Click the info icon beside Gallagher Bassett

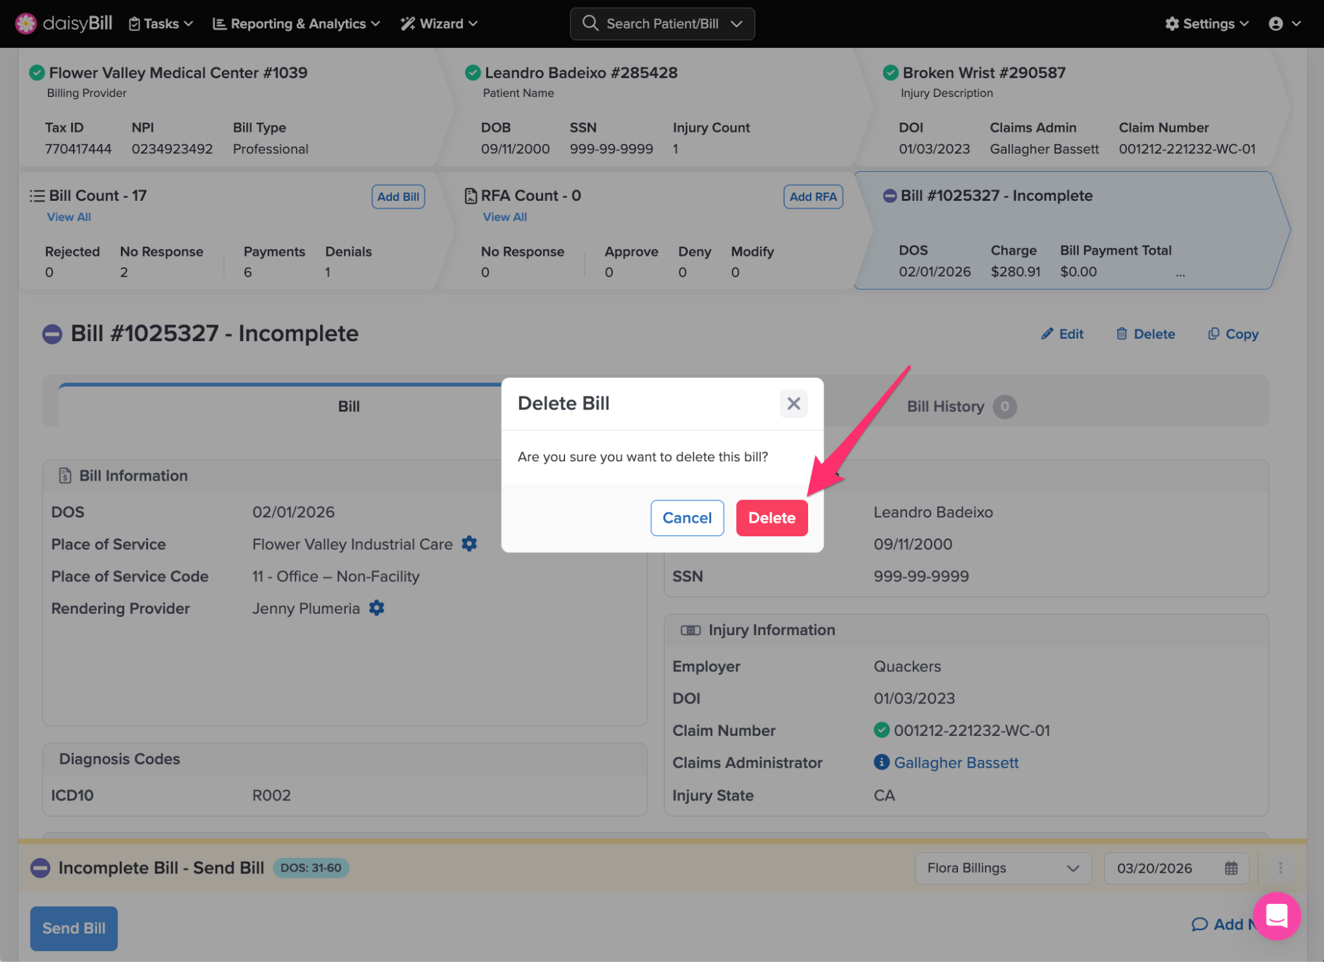pos(881,762)
